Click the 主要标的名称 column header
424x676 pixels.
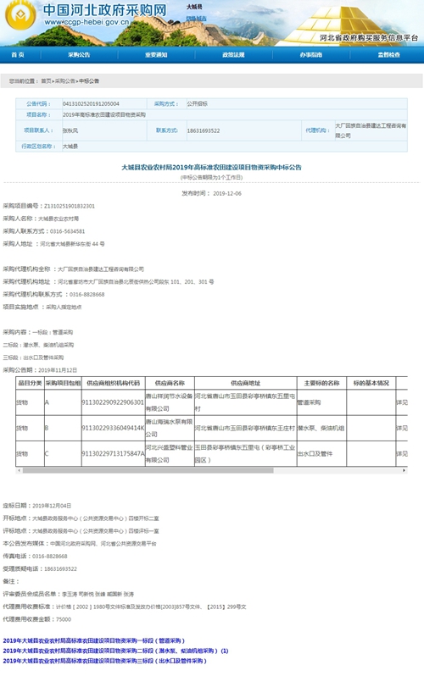tap(321, 383)
